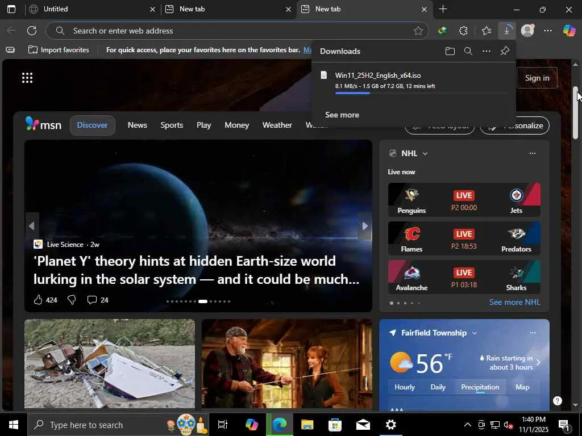Open the Play section
This screenshot has width=582, height=436.
tap(204, 125)
